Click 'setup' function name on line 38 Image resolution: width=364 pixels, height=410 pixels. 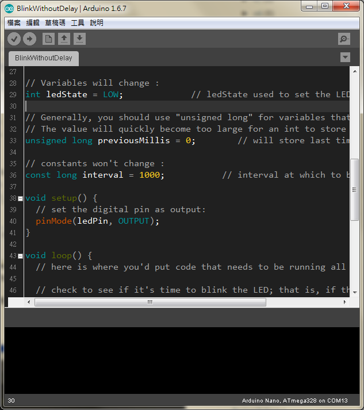(64, 198)
